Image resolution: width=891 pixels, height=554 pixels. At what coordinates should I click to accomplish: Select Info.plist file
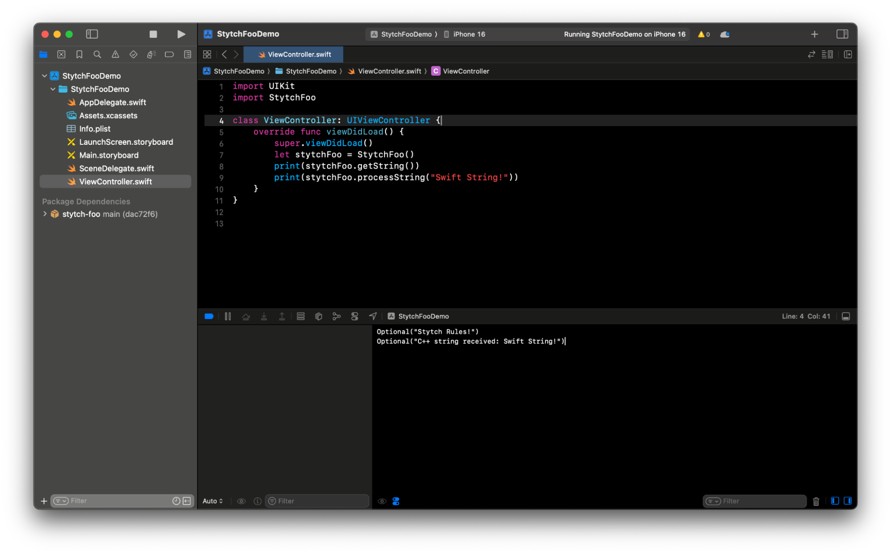94,129
